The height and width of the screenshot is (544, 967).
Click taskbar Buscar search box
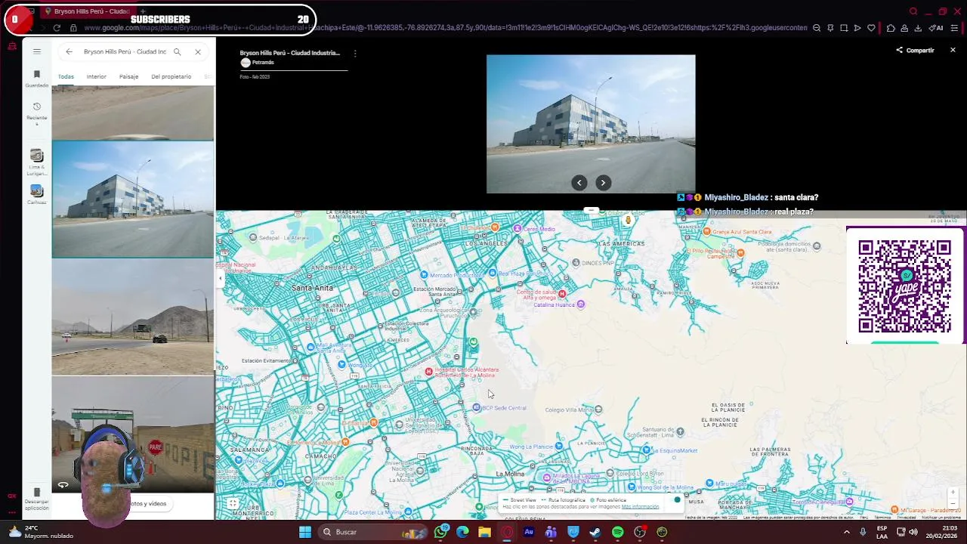pyautogui.click(x=372, y=532)
